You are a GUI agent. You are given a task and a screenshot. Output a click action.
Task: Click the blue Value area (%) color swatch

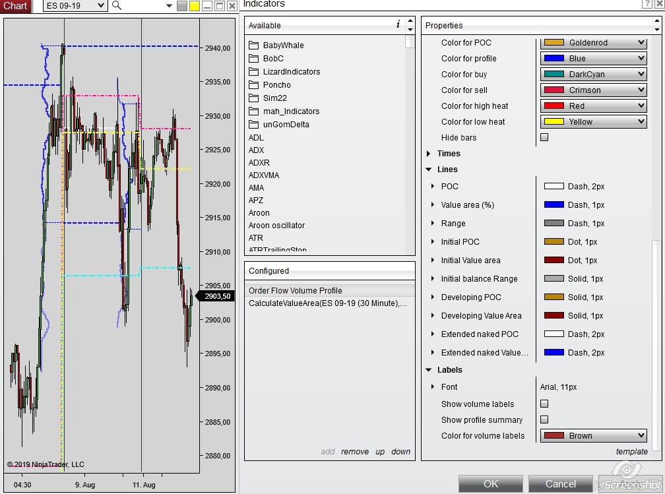click(x=554, y=205)
